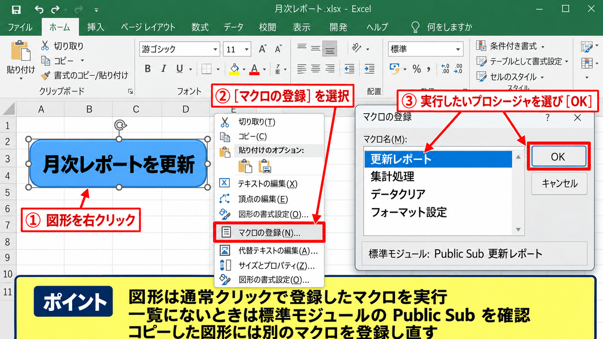
Task: Align text to the right
Action: (330, 69)
